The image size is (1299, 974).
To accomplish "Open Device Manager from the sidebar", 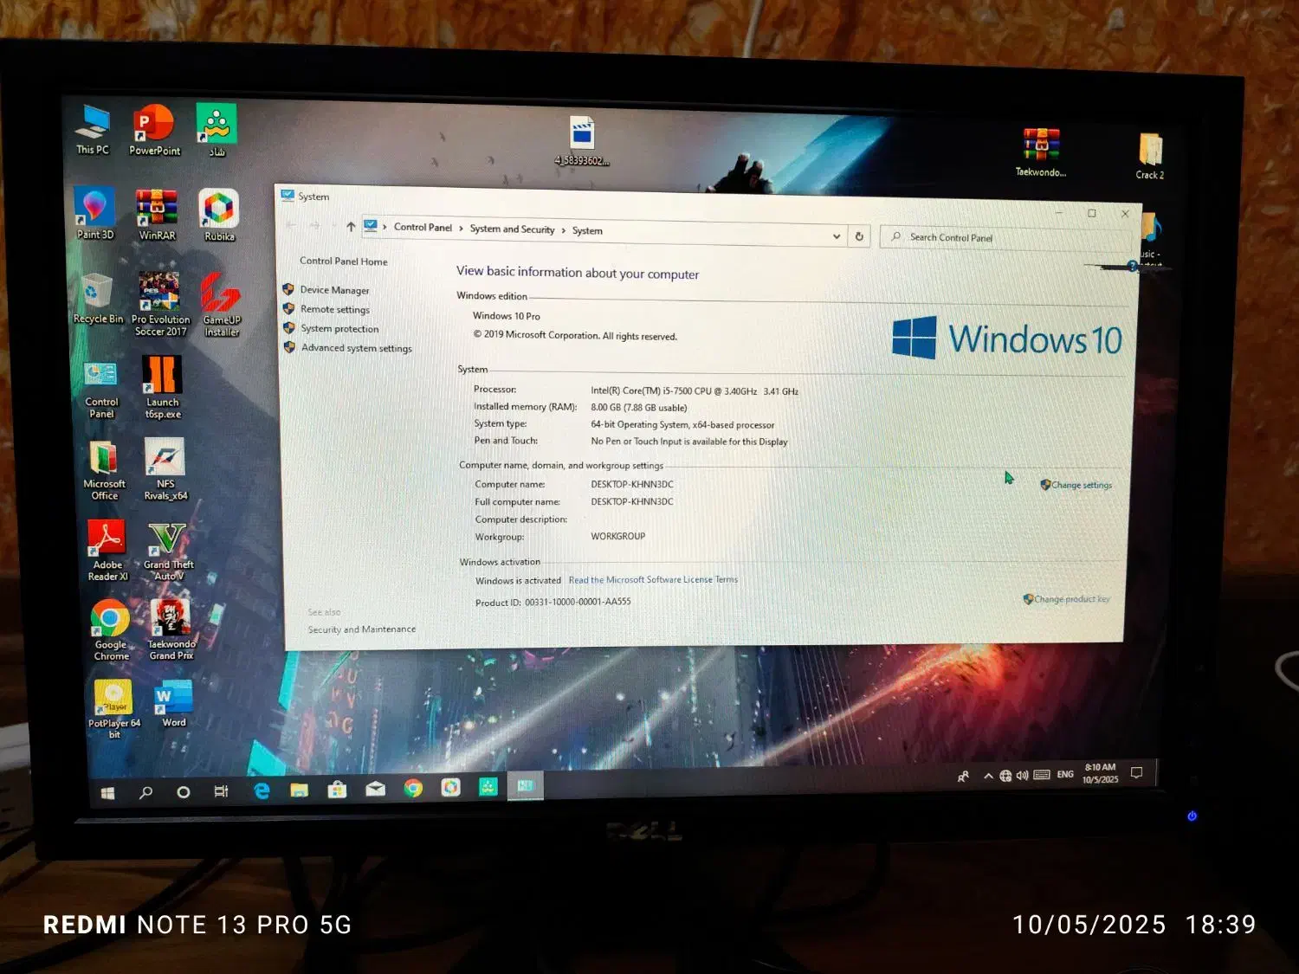I will point(334,290).
